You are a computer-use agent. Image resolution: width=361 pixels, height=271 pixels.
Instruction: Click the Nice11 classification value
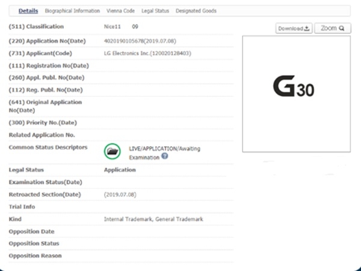point(112,26)
